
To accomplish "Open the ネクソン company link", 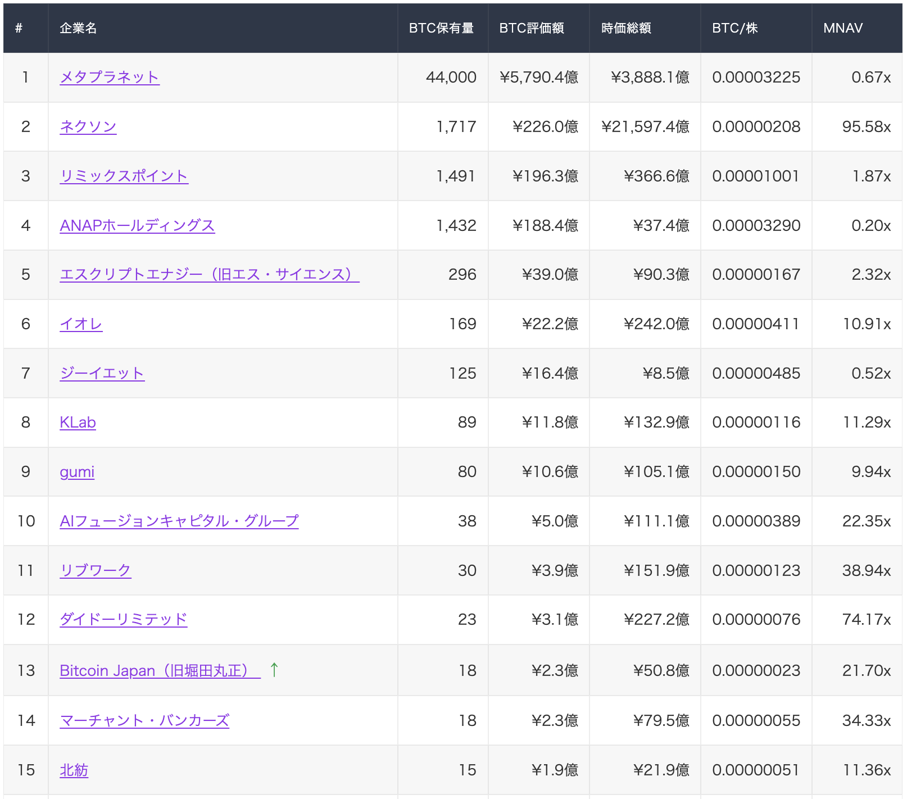I will (x=88, y=126).
